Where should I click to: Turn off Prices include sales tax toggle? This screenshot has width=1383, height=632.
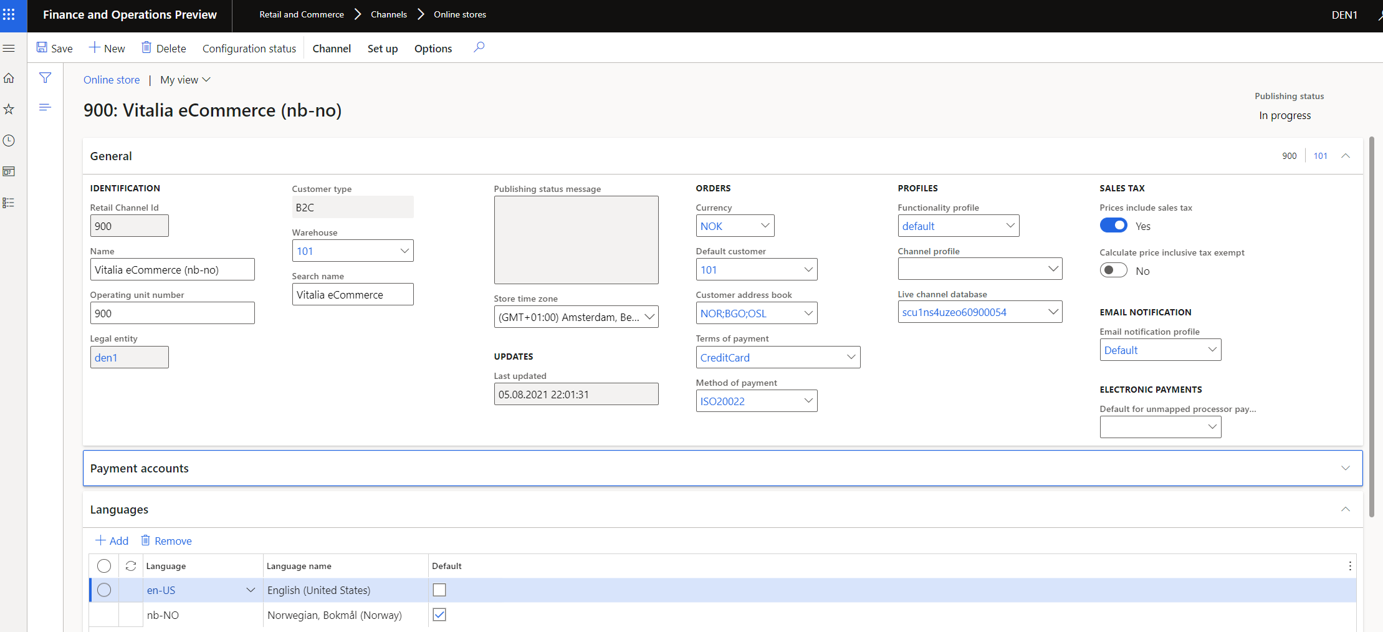(x=1113, y=226)
